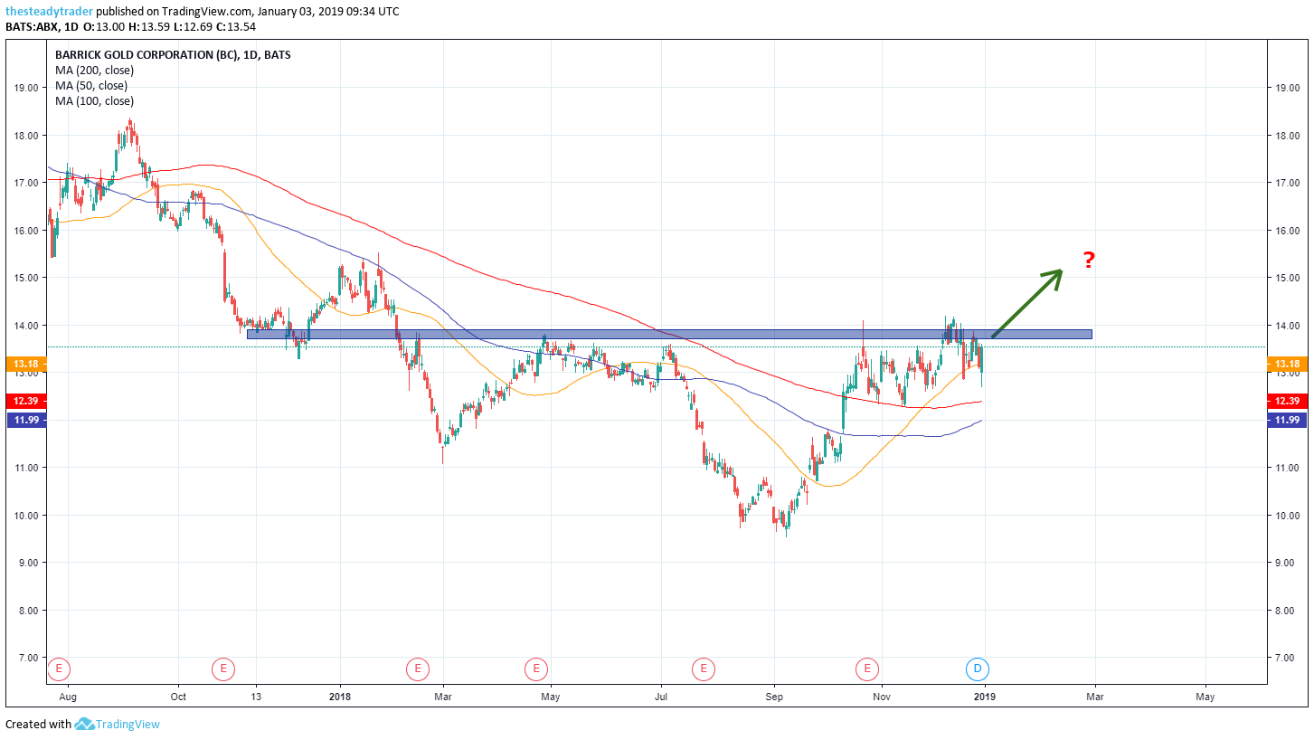1314x740 pixels.
Task: Click the 13 date label on the time axis
Action: tap(256, 697)
